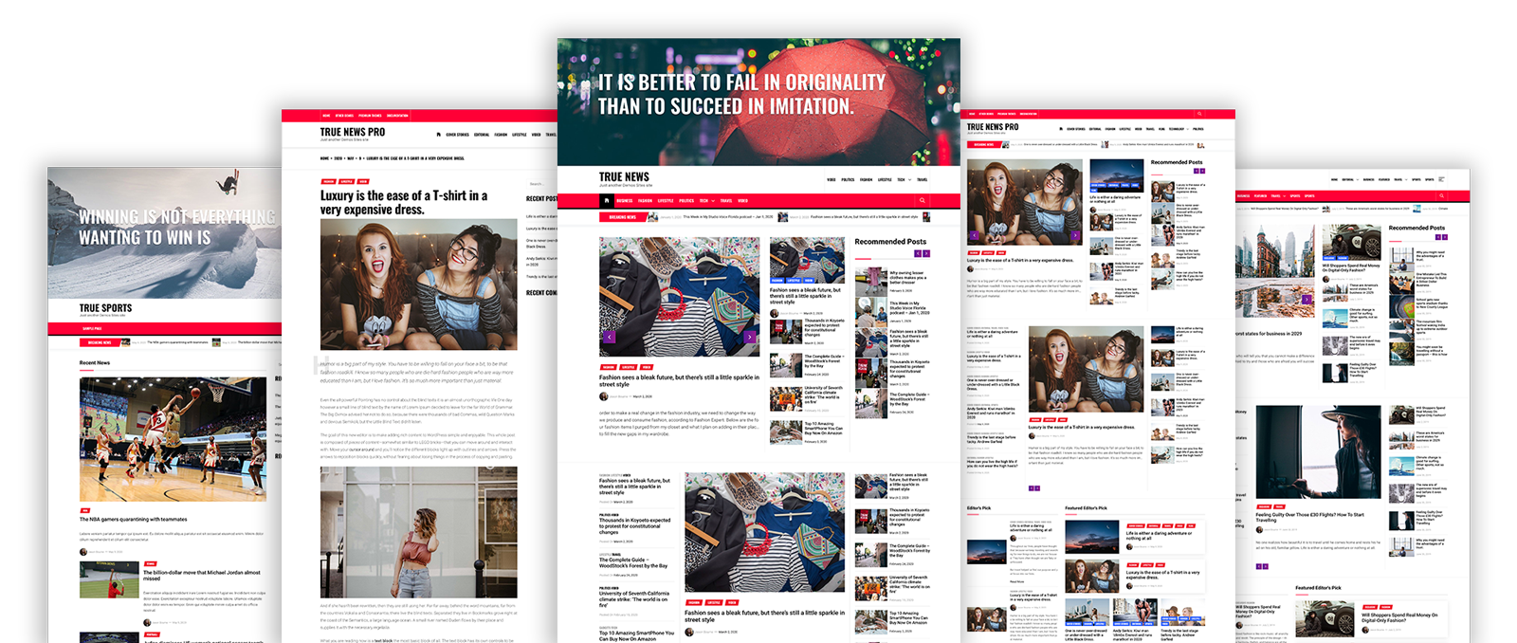Click the author avatar under True News fashion headline
This screenshot has height=643, width=1517.
tap(603, 396)
